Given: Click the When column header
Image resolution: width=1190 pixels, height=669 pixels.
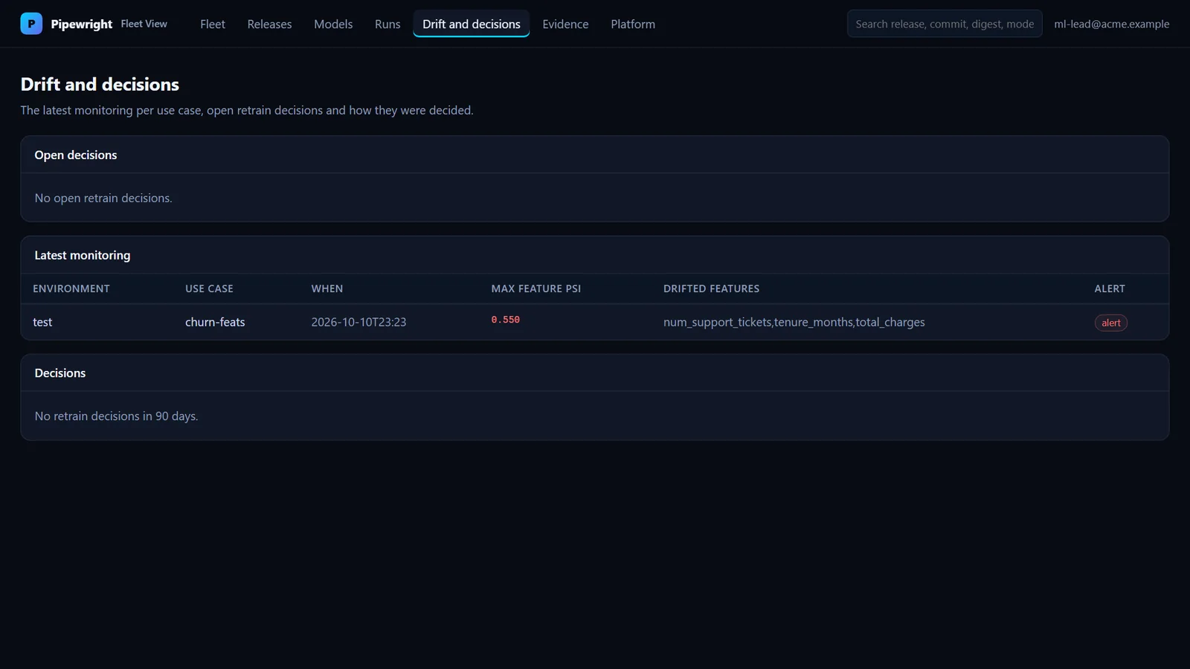Looking at the screenshot, I should 327,288.
